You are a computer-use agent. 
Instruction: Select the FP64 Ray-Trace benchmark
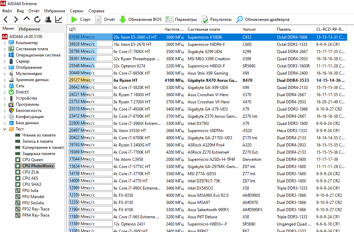tap(36, 215)
